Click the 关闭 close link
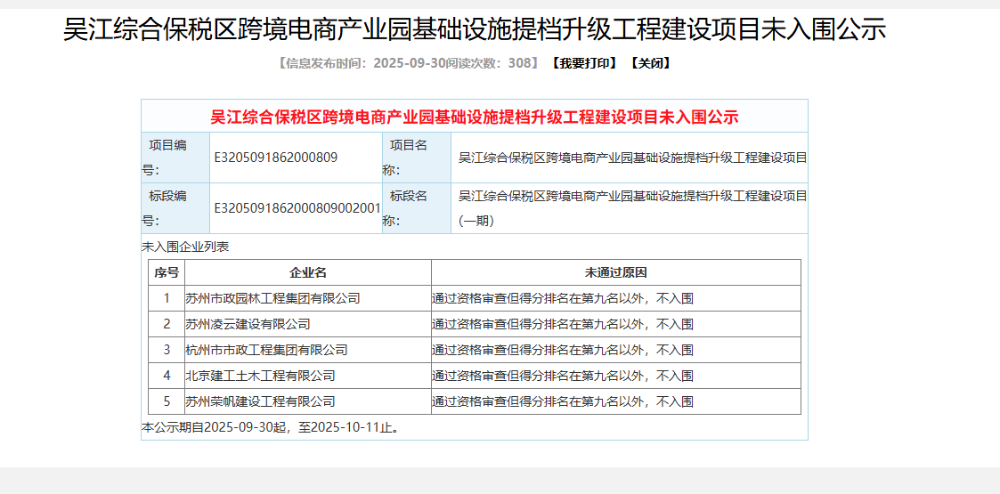Viewport: 1000px width, 494px height. click(650, 63)
